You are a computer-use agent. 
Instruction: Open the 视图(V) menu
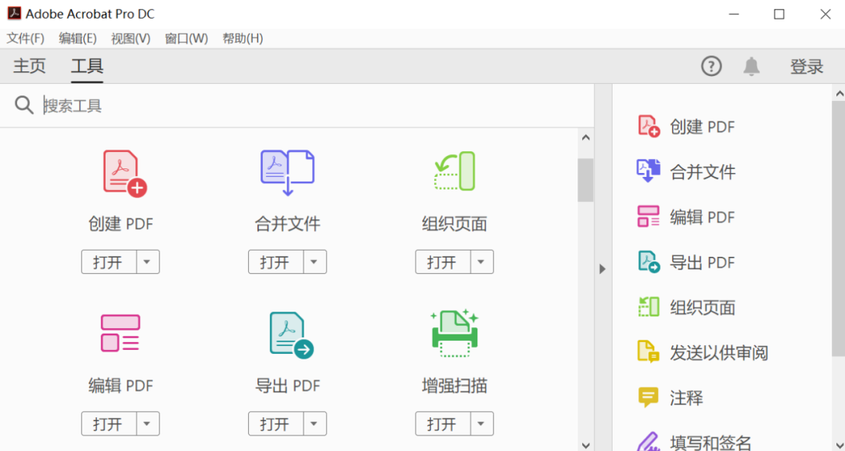point(131,38)
